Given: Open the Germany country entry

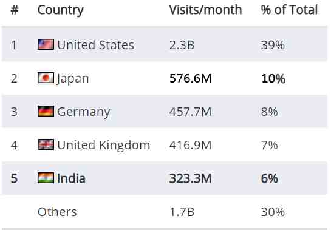Looking at the screenshot, I should (84, 112).
